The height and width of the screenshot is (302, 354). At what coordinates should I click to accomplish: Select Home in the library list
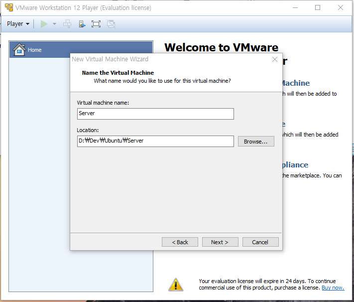coord(81,49)
